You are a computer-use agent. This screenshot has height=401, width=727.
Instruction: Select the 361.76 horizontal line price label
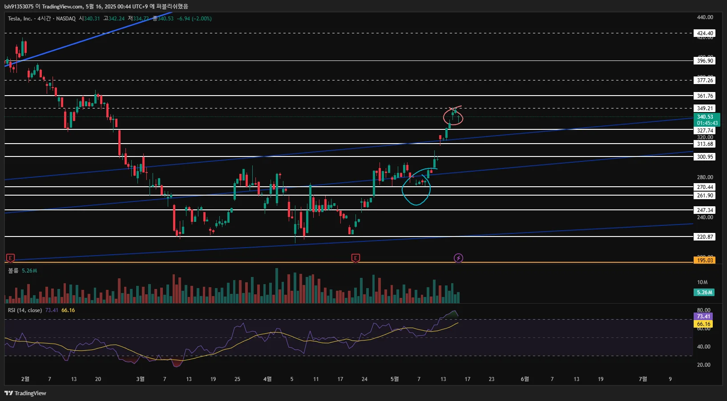click(x=705, y=96)
